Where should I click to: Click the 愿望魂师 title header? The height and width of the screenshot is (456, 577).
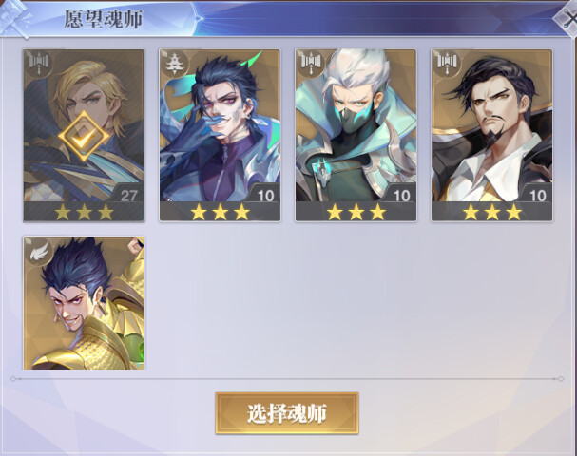pos(104,19)
